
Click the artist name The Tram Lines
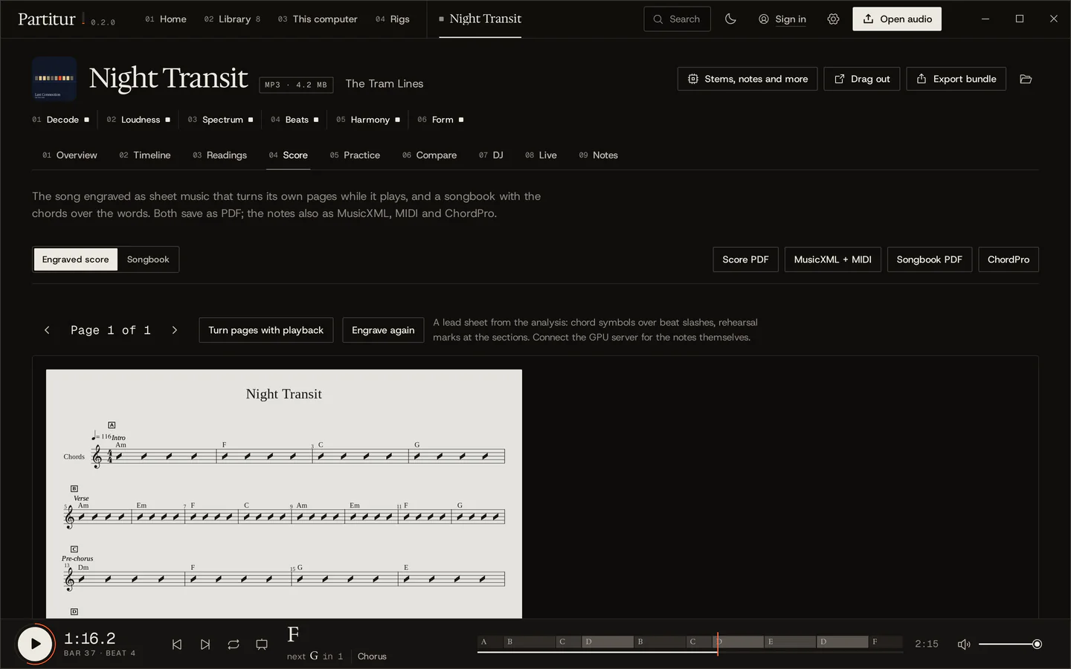pyautogui.click(x=385, y=84)
